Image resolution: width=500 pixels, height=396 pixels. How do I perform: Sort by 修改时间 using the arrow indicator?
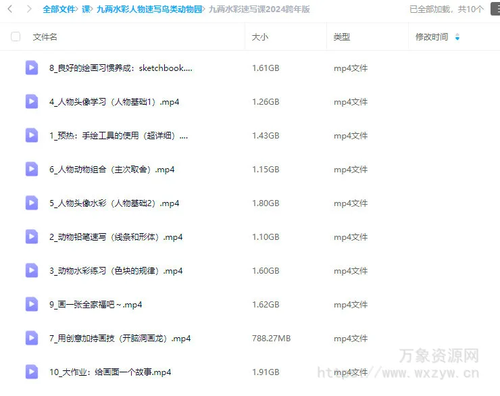tap(457, 37)
